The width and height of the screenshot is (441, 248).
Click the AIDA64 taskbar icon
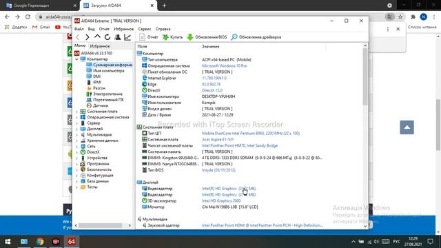click(x=72, y=242)
